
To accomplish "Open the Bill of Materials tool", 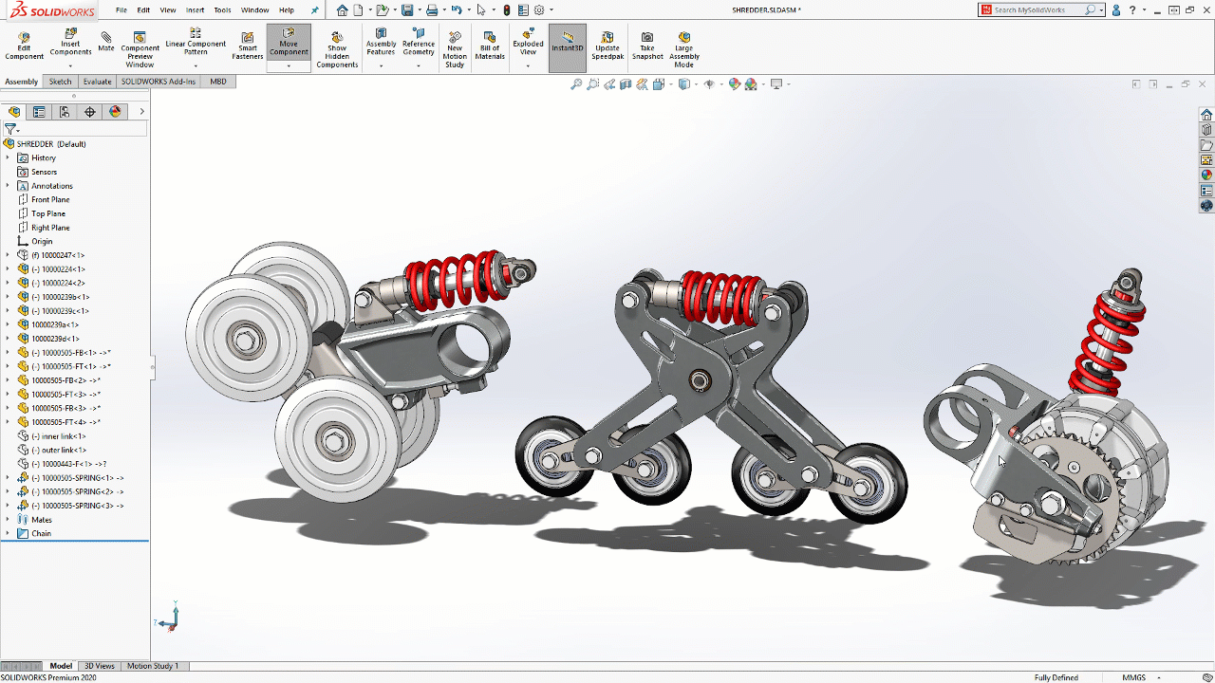I will tap(490, 46).
